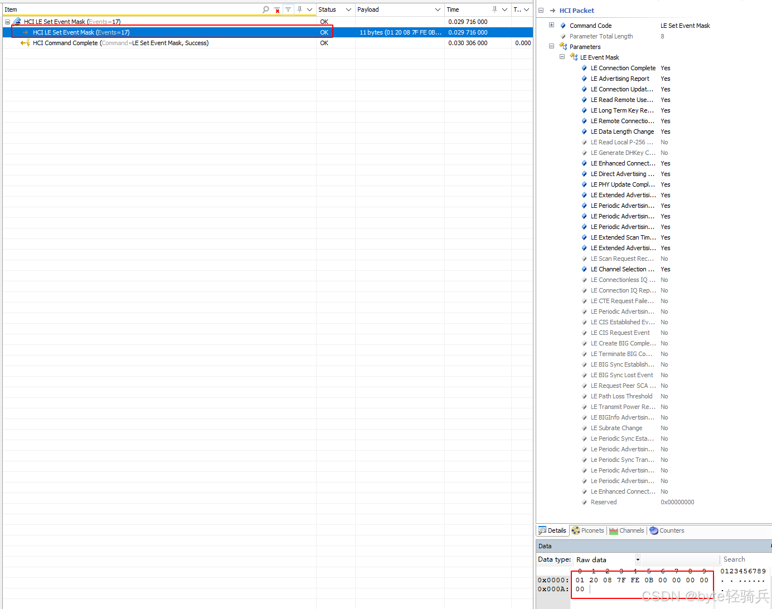Collapse the Parameters node
The width and height of the screenshot is (772, 609).
(551, 46)
